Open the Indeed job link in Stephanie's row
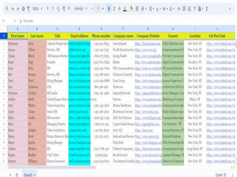 pos(221,43)
